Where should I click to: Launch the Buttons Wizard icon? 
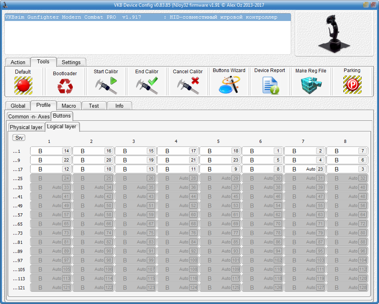[229, 85]
